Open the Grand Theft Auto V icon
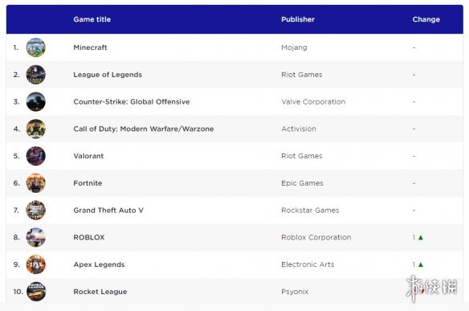 pos(35,210)
